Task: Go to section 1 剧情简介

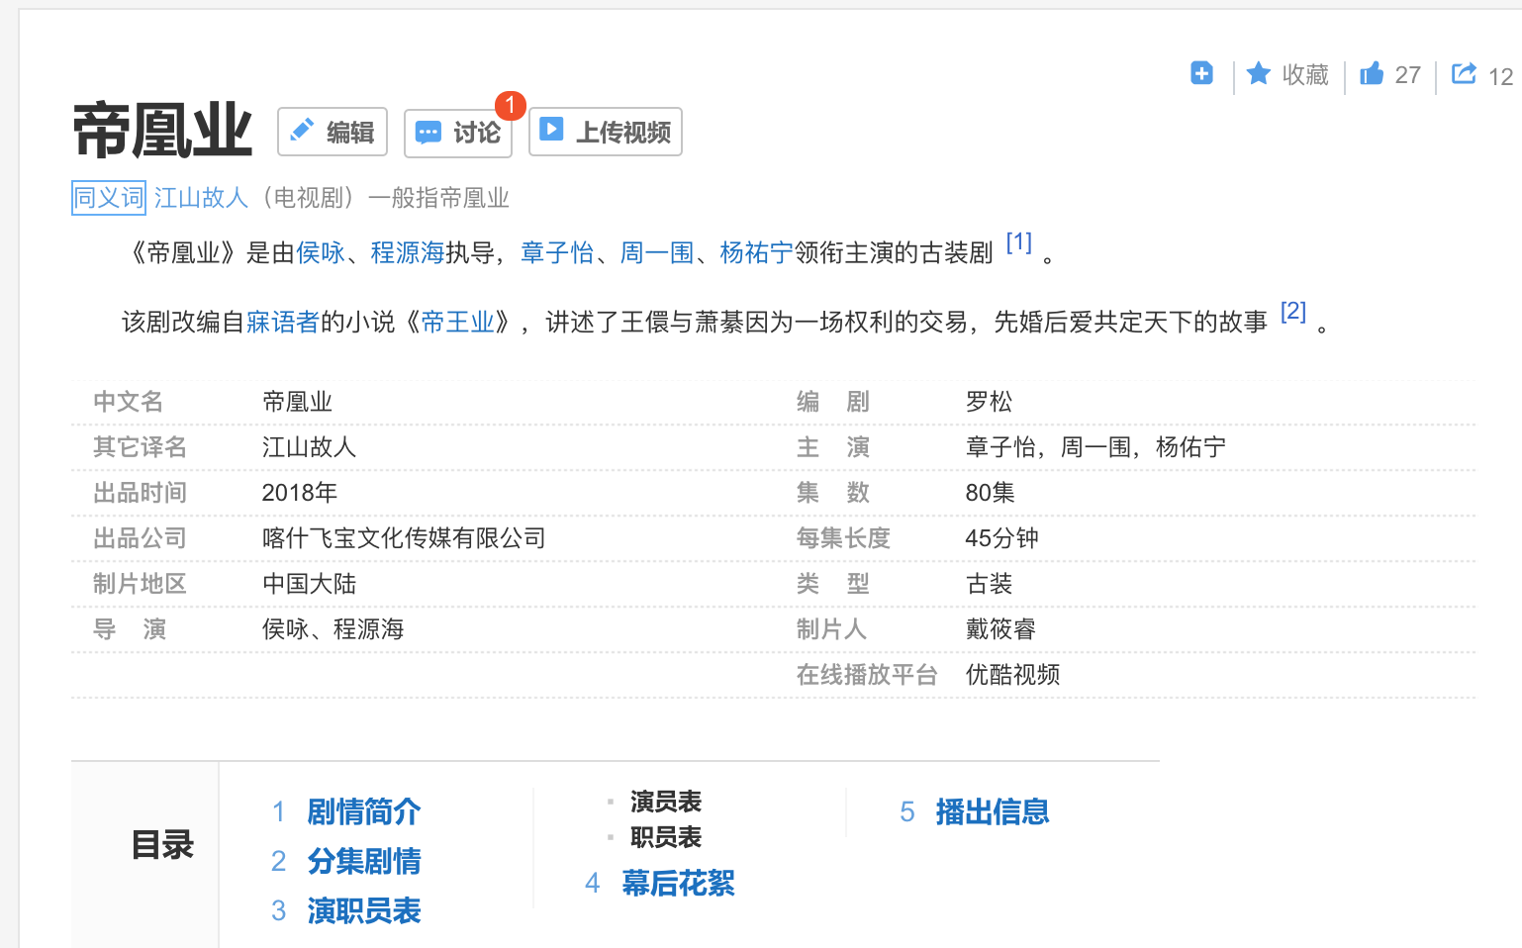Action: 363,812
